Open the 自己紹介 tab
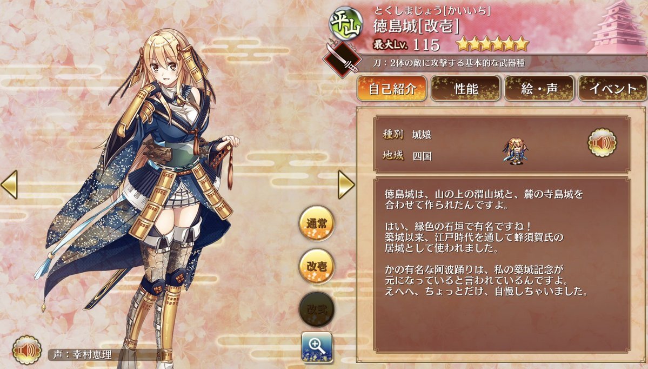Viewport: 648px width, 369px height. pos(392,89)
